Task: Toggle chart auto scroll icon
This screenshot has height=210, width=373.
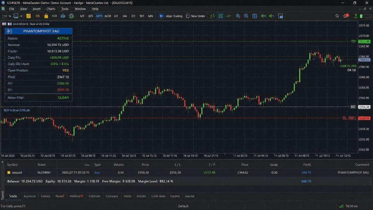Action: tap(272, 16)
